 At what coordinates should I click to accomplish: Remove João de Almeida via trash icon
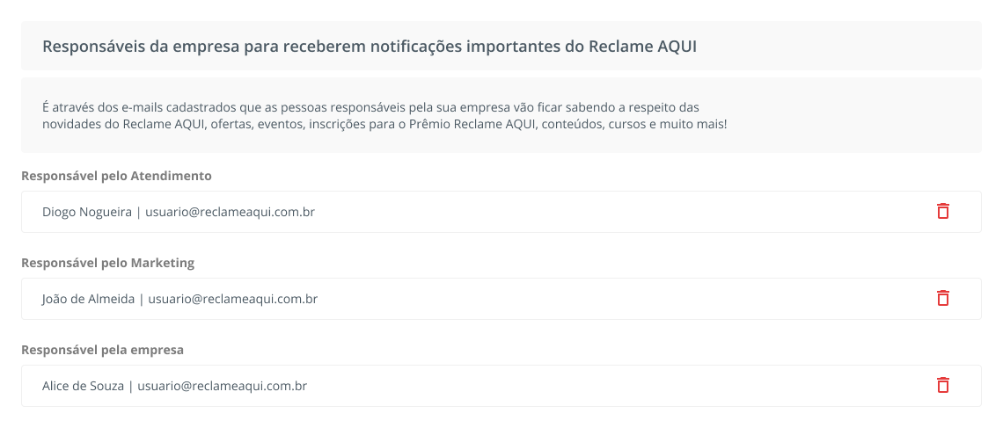click(x=943, y=298)
